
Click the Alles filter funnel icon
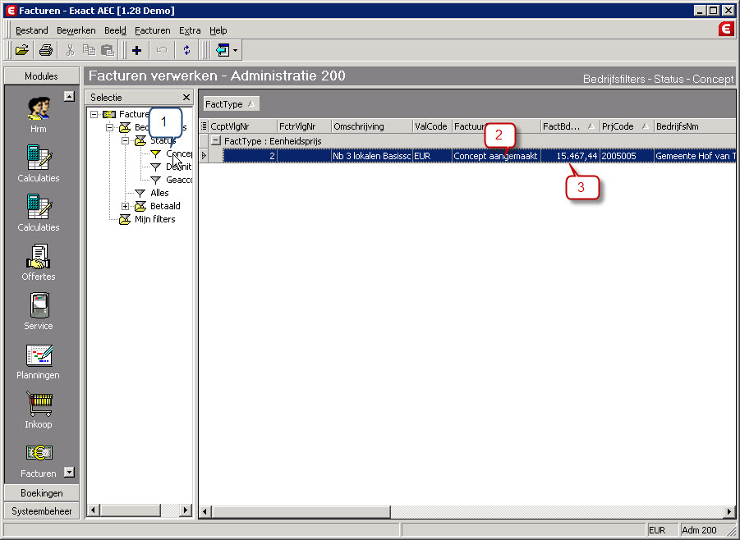point(140,193)
